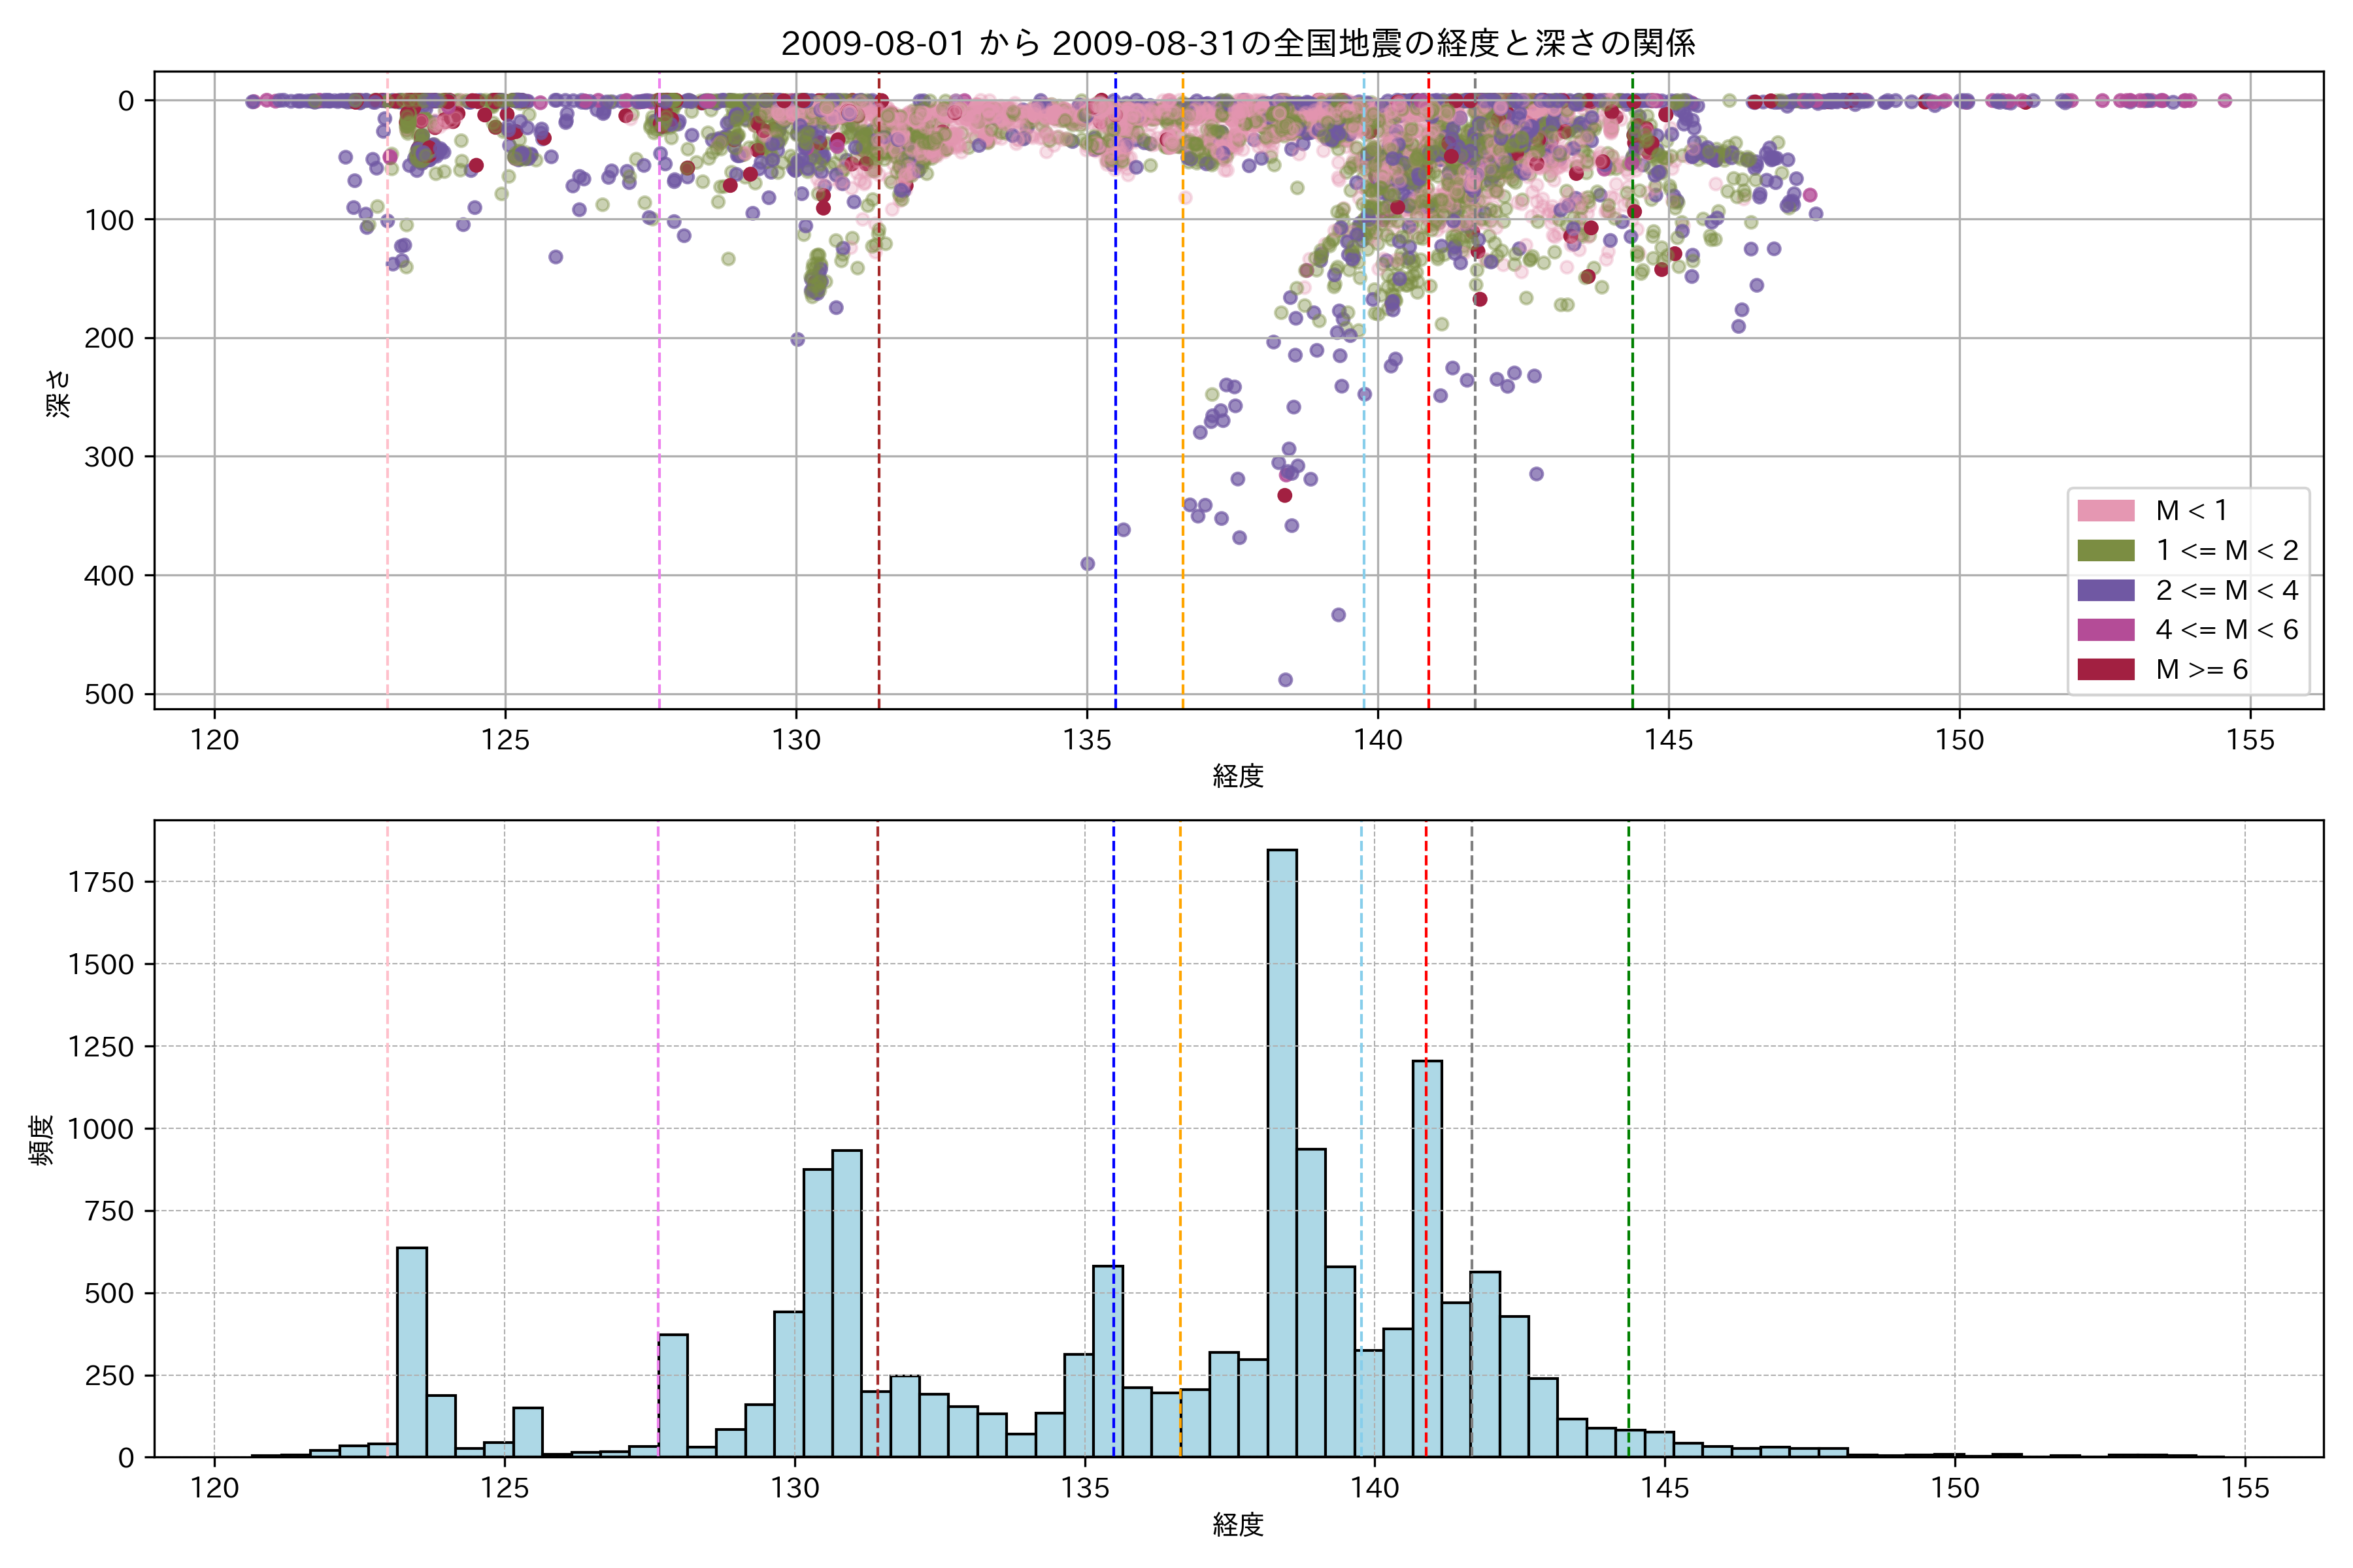The image size is (2353, 1568).
Task: Click the green 1 <= M < 2 legend swatch
Action: 2105,551
